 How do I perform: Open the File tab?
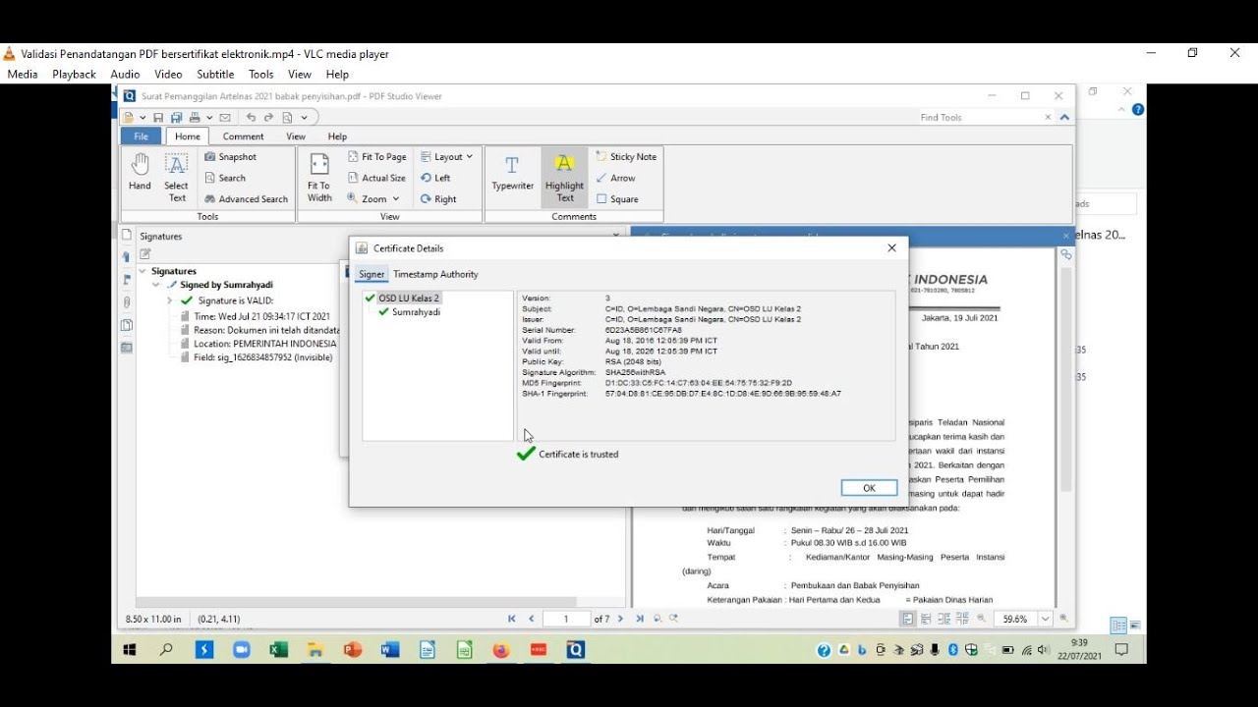click(x=142, y=136)
